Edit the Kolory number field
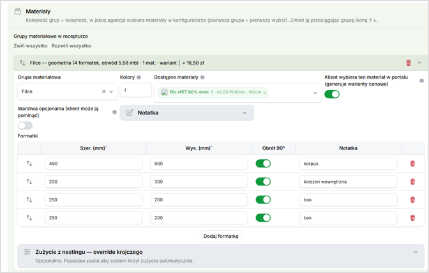 (136, 90)
